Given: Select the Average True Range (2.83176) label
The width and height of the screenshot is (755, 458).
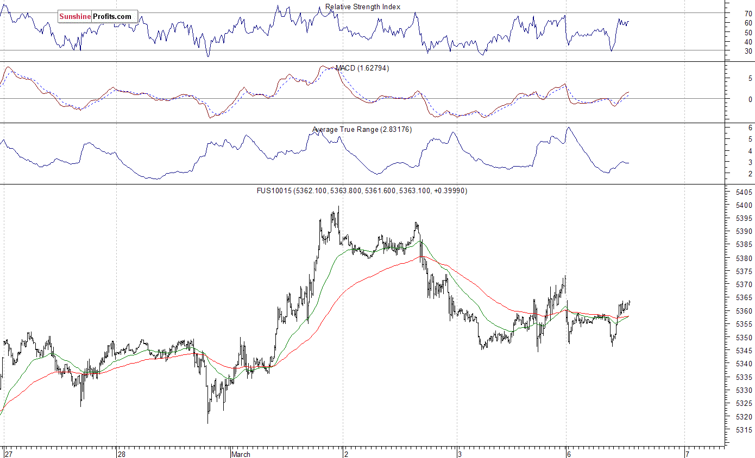Looking at the screenshot, I should coord(362,129).
